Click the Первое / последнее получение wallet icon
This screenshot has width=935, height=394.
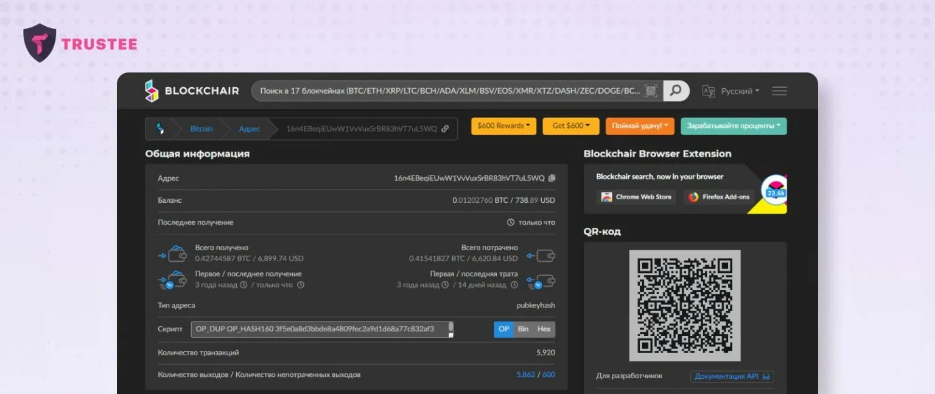click(x=172, y=280)
